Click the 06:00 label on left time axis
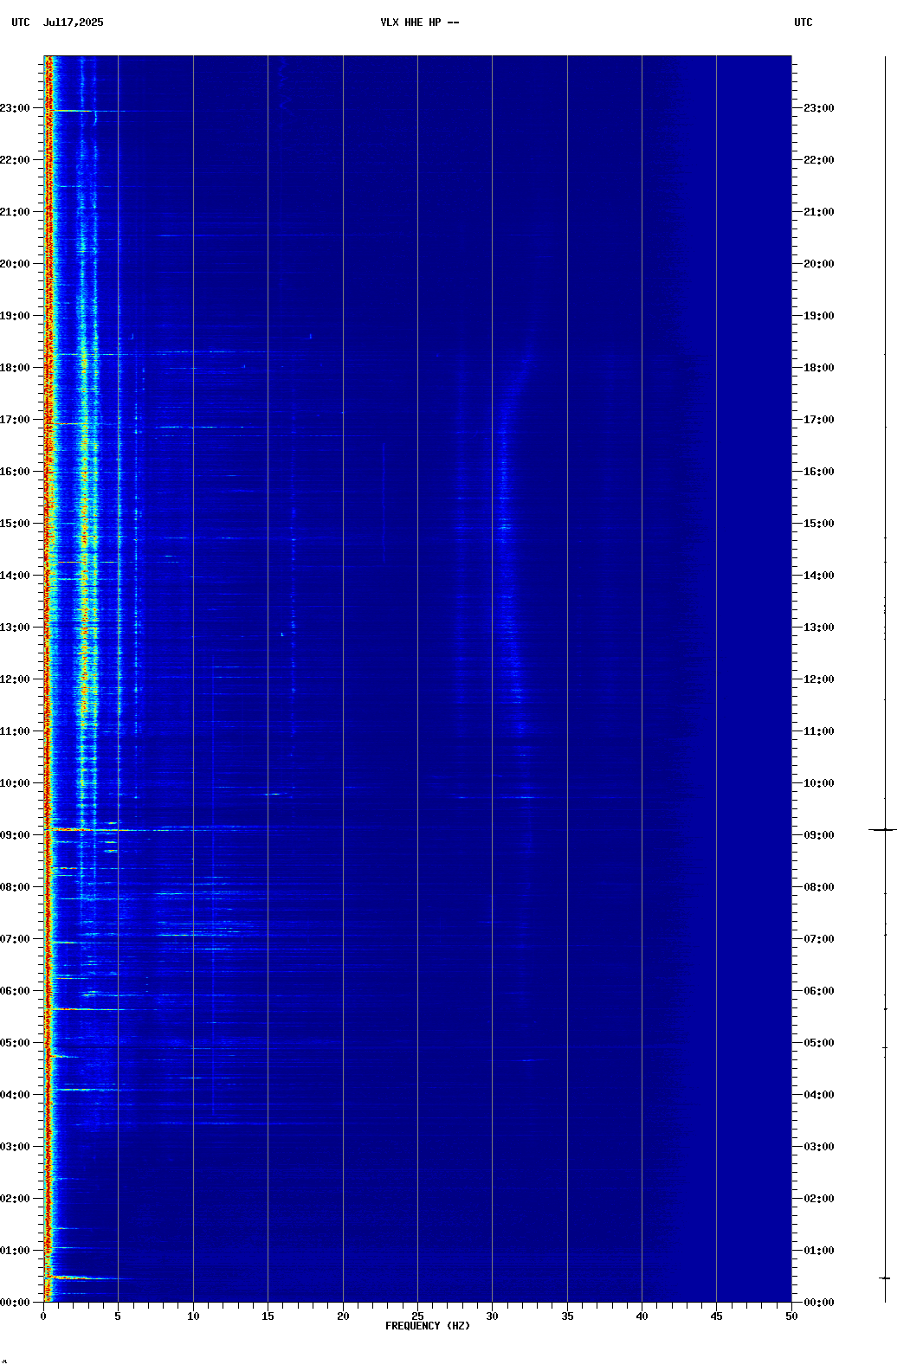 pos(15,991)
